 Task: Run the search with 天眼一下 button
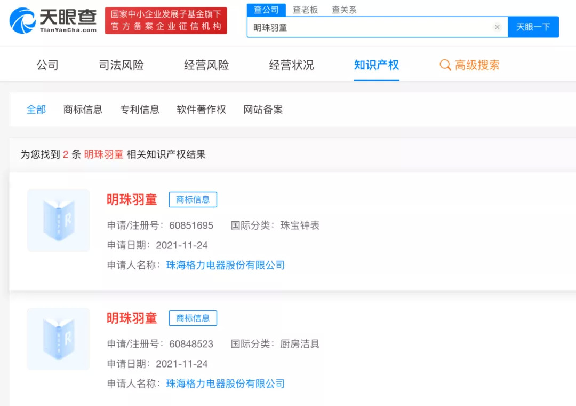533,27
